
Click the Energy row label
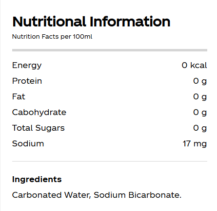pyautogui.click(x=27, y=66)
